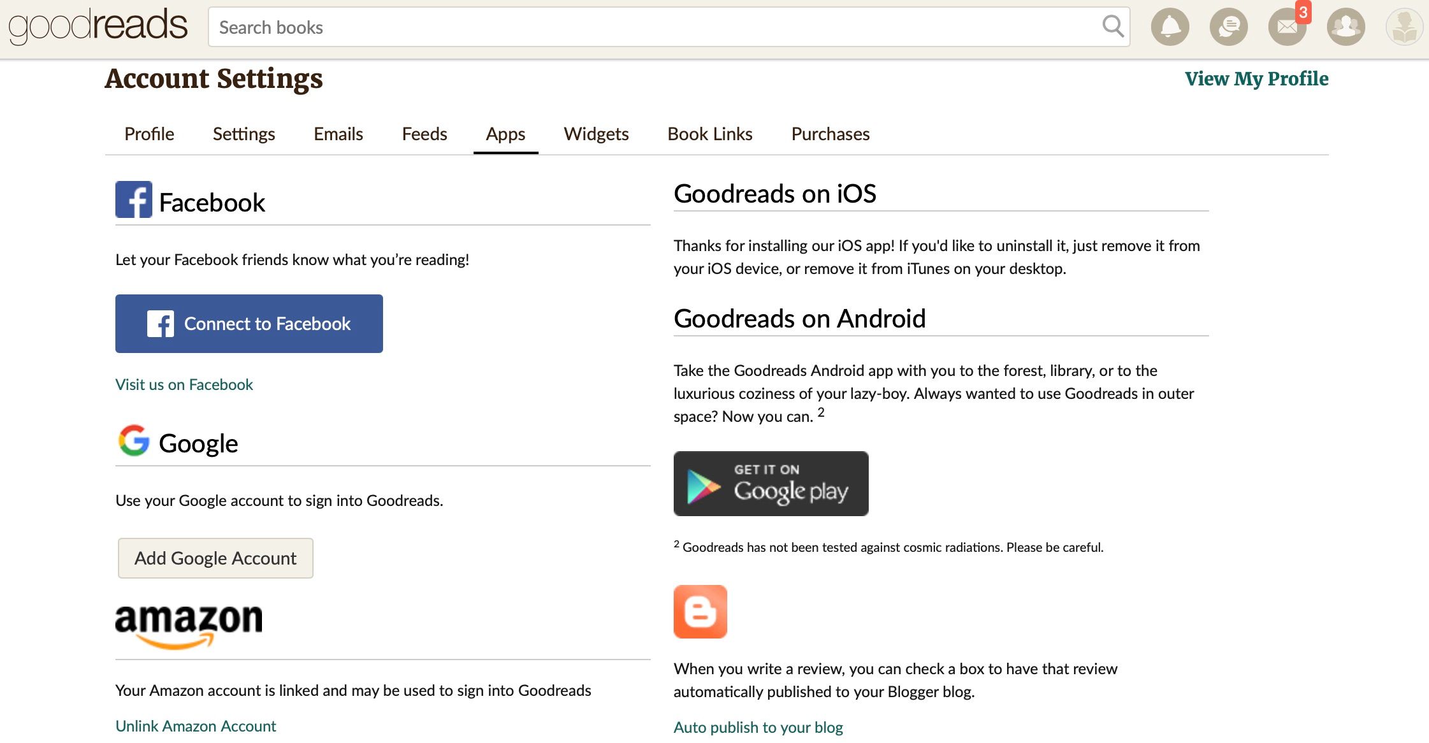Click Add Google Account

tap(215, 558)
